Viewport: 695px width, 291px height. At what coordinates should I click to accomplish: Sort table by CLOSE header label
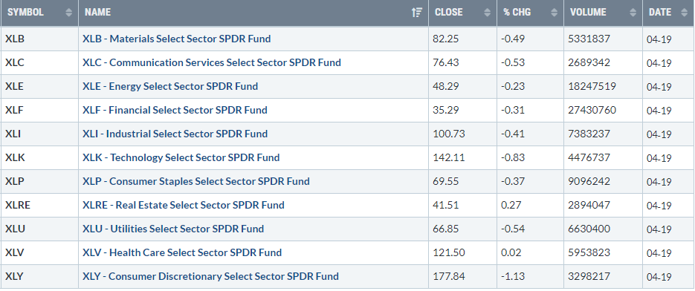(x=448, y=13)
